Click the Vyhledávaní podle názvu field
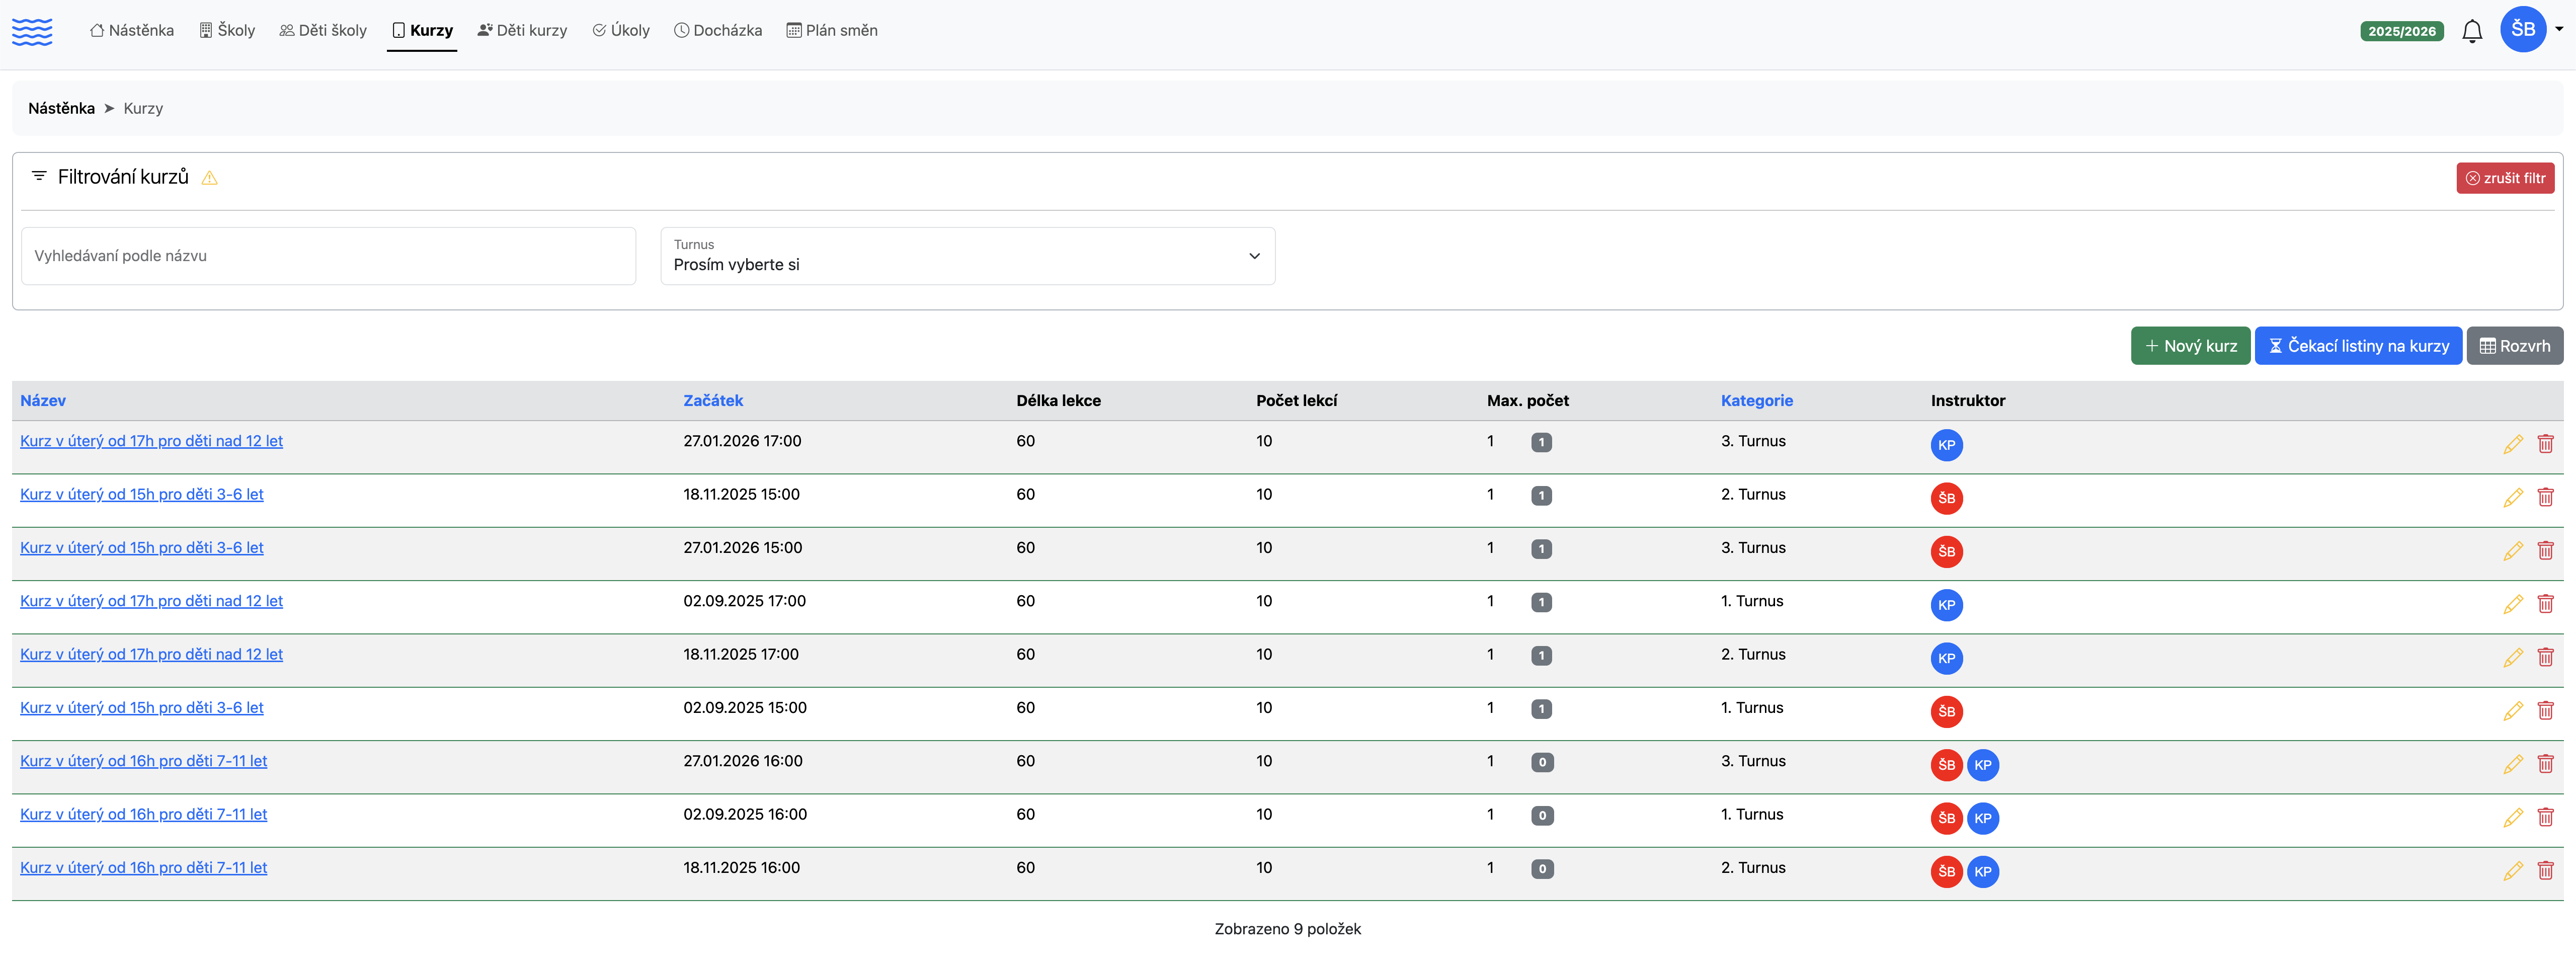The width and height of the screenshot is (2576, 968). (328, 256)
